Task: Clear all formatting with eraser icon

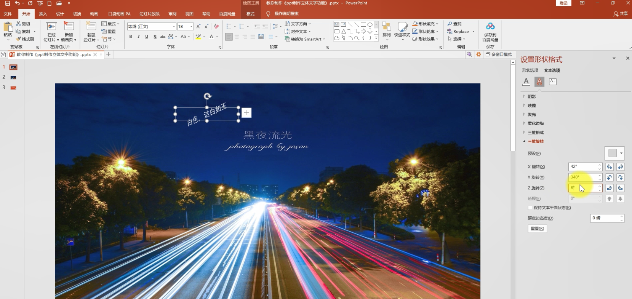Action: click(216, 26)
